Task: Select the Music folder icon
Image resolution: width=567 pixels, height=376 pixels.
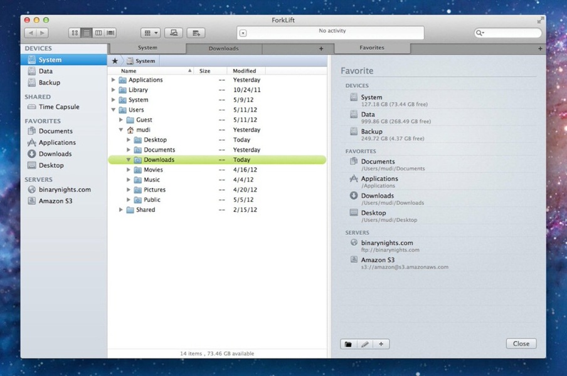Action: click(x=137, y=179)
